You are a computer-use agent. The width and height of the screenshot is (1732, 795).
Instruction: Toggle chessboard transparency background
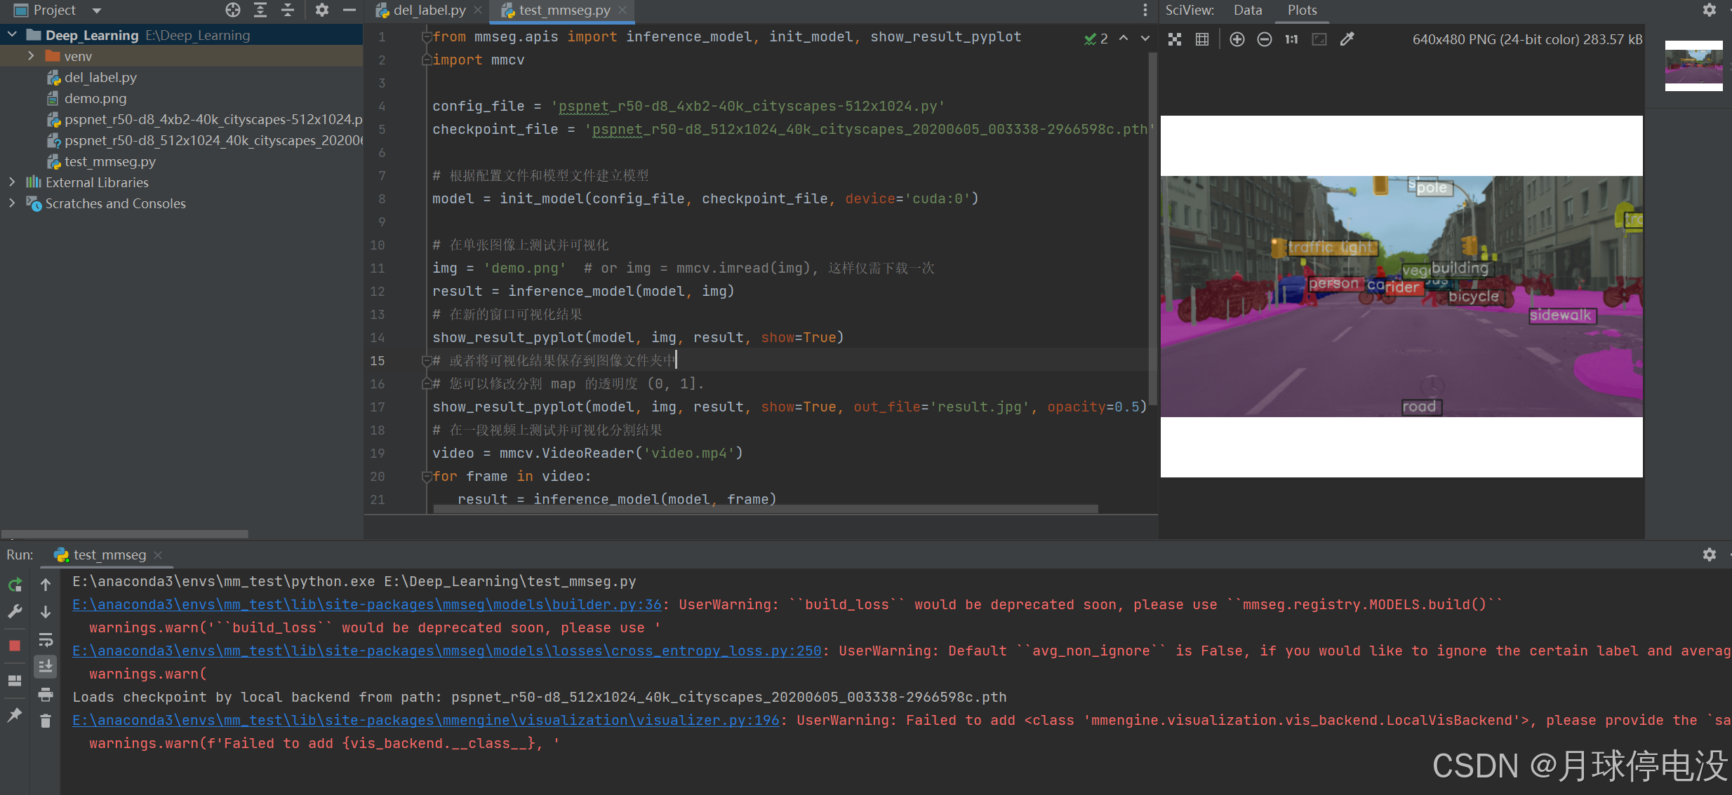[1175, 39]
